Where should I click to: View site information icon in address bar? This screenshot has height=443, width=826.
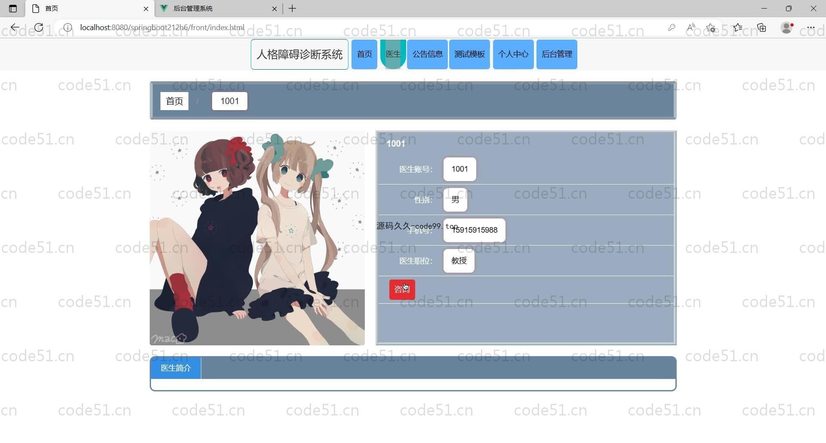click(x=68, y=28)
